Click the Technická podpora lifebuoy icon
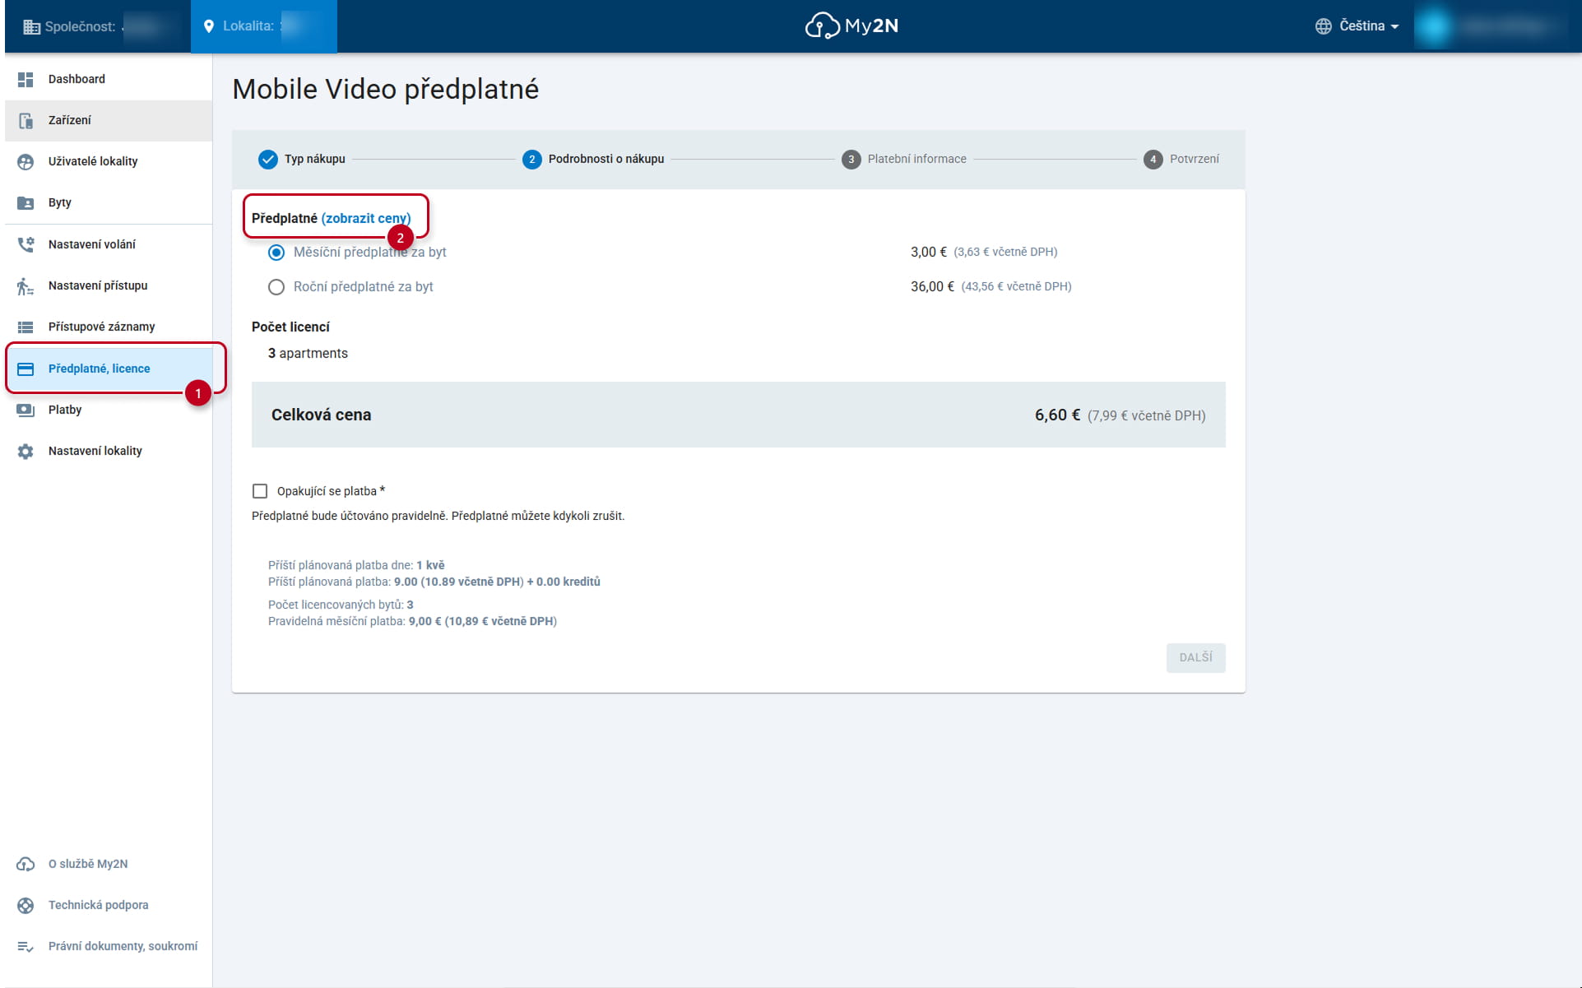Viewport: 1582px width, 988px height. pyautogui.click(x=26, y=905)
